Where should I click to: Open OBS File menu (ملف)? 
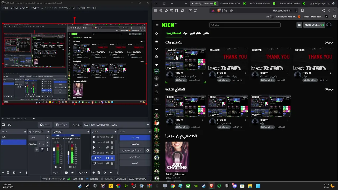click(x=5, y=8)
